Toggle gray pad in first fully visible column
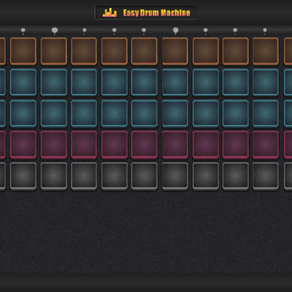 pyautogui.click(x=24, y=176)
